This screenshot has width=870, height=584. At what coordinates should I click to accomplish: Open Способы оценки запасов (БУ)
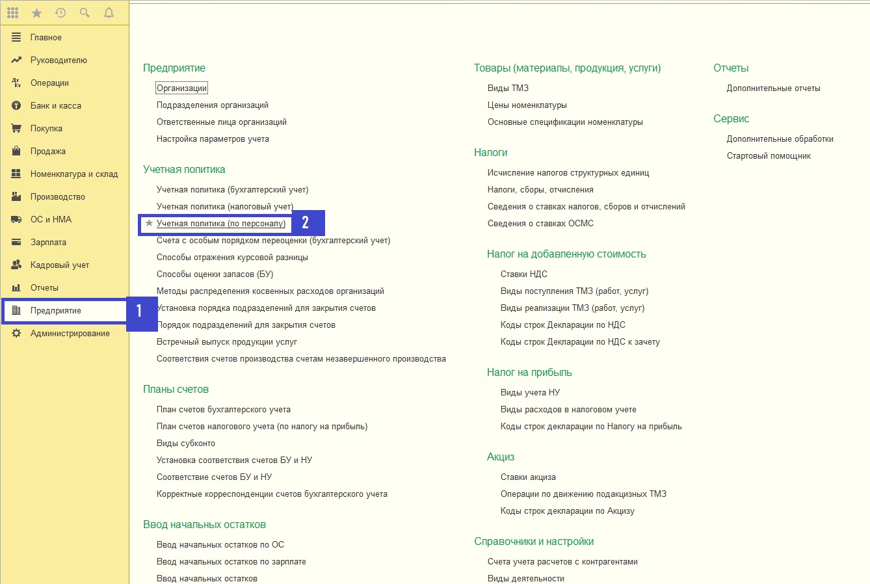coord(215,274)
